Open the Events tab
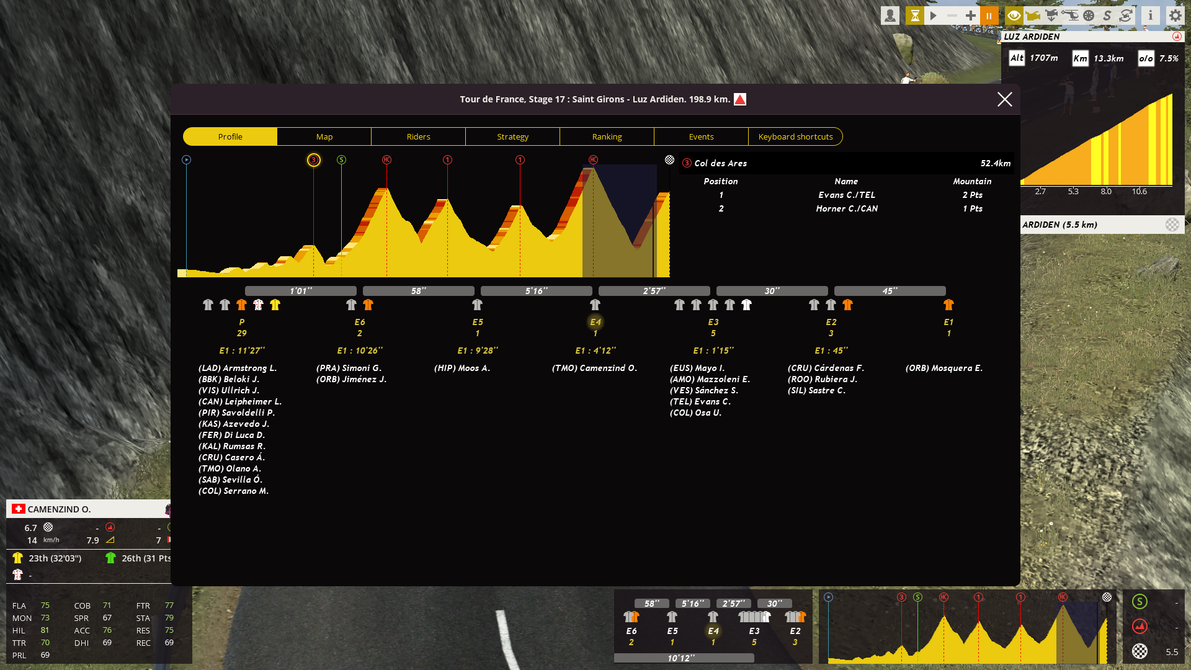 coord(702,136)
